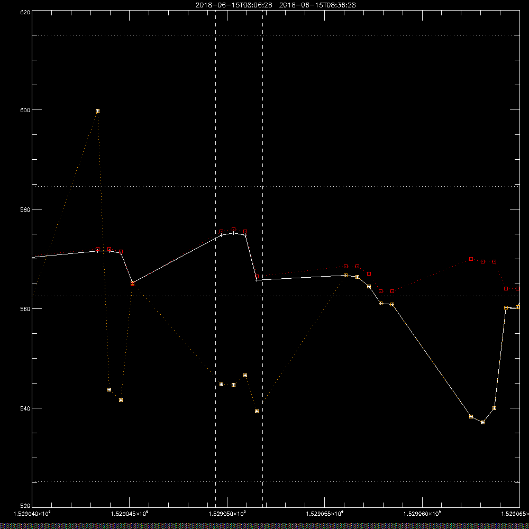
Task: Click the end timestamp 2018-06-15T08:36:28 in title
Action: pyautogui.click(x=317, y=5)
